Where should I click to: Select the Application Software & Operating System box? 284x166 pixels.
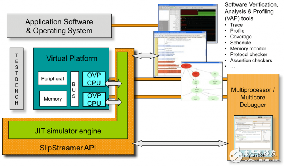59,26
